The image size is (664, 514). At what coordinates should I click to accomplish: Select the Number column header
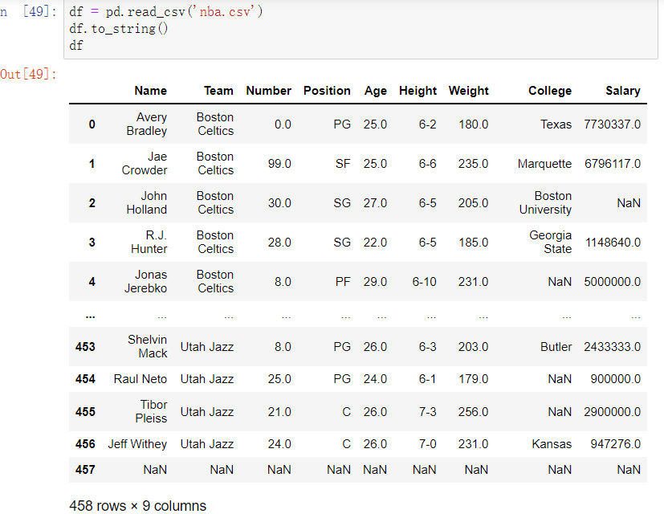point(268,91)
